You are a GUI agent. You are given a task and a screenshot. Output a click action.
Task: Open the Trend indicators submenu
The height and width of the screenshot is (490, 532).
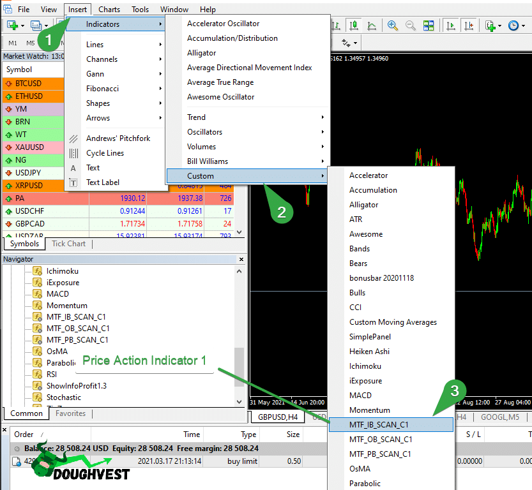click(197, 117)
